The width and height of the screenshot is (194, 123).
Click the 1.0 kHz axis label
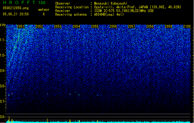point(2,55)
